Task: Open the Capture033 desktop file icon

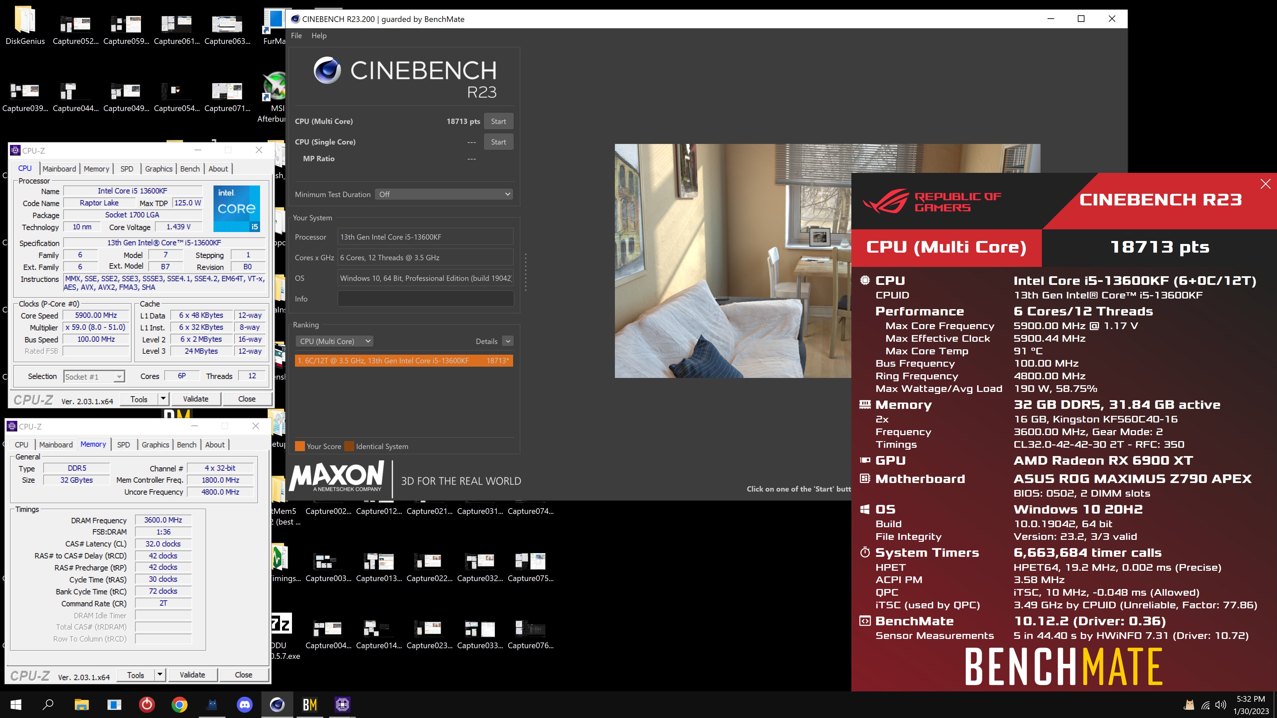Action: click(480, 634)
